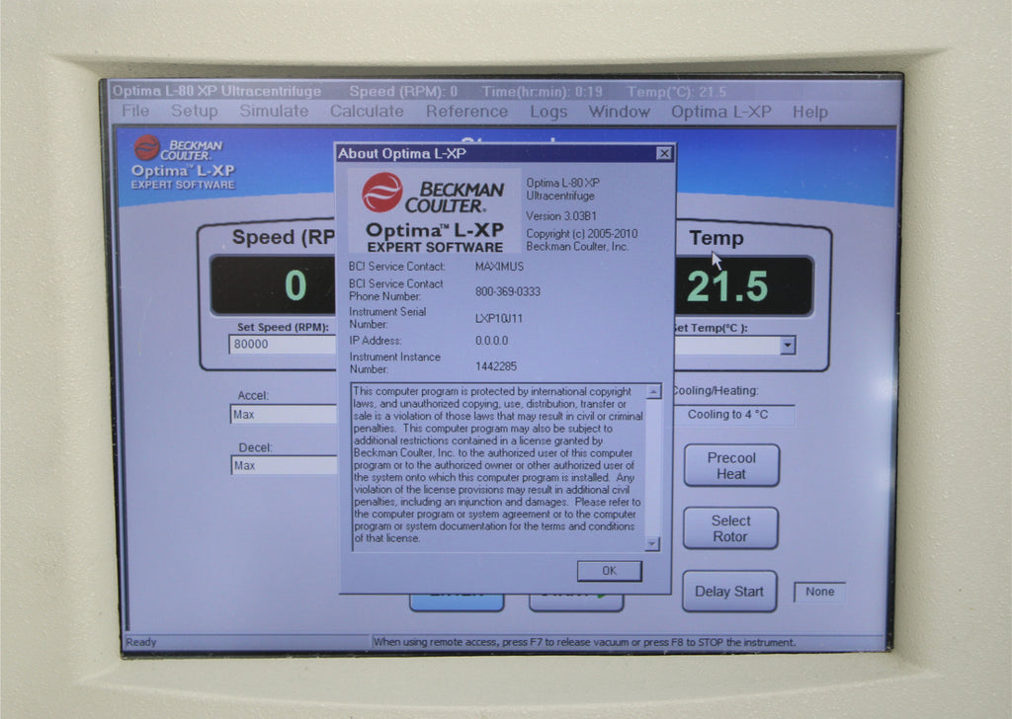
Task: Open the Calculate menu
Action: coord(367,112)
